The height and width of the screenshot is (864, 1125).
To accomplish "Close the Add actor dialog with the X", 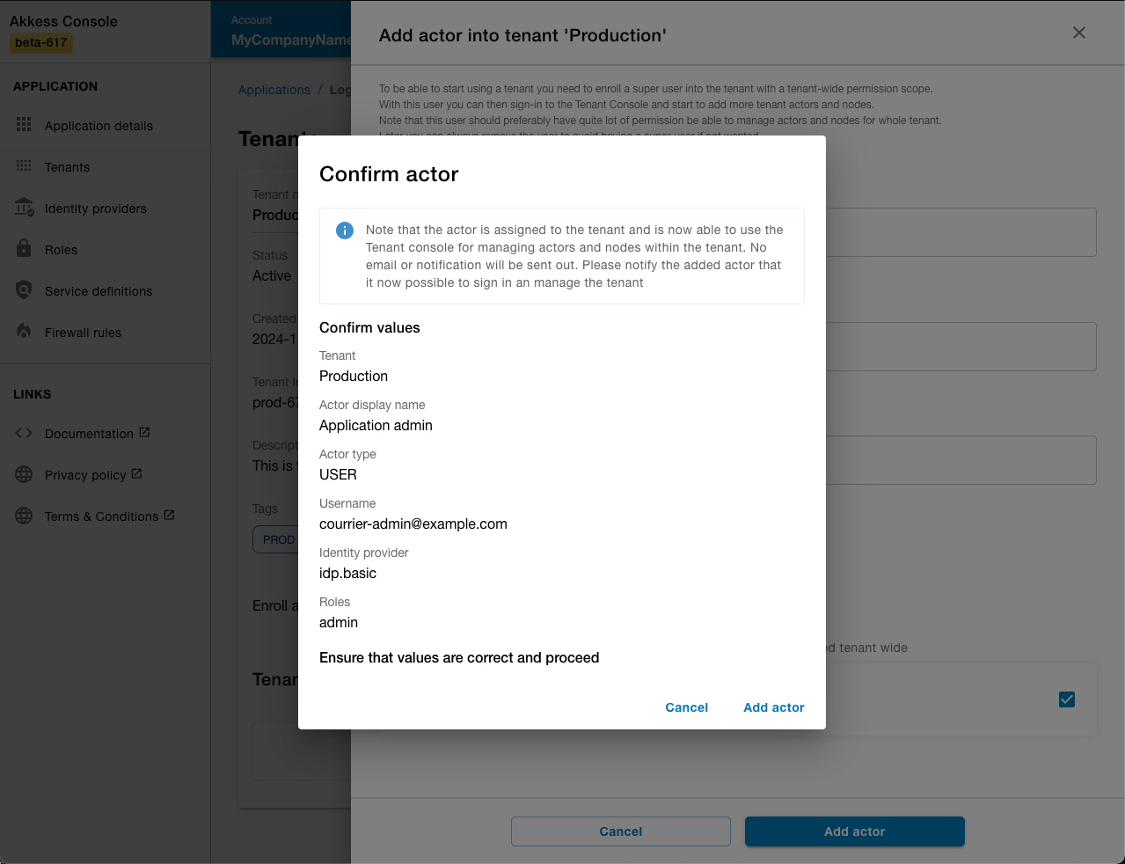I will pos(1078,33).
